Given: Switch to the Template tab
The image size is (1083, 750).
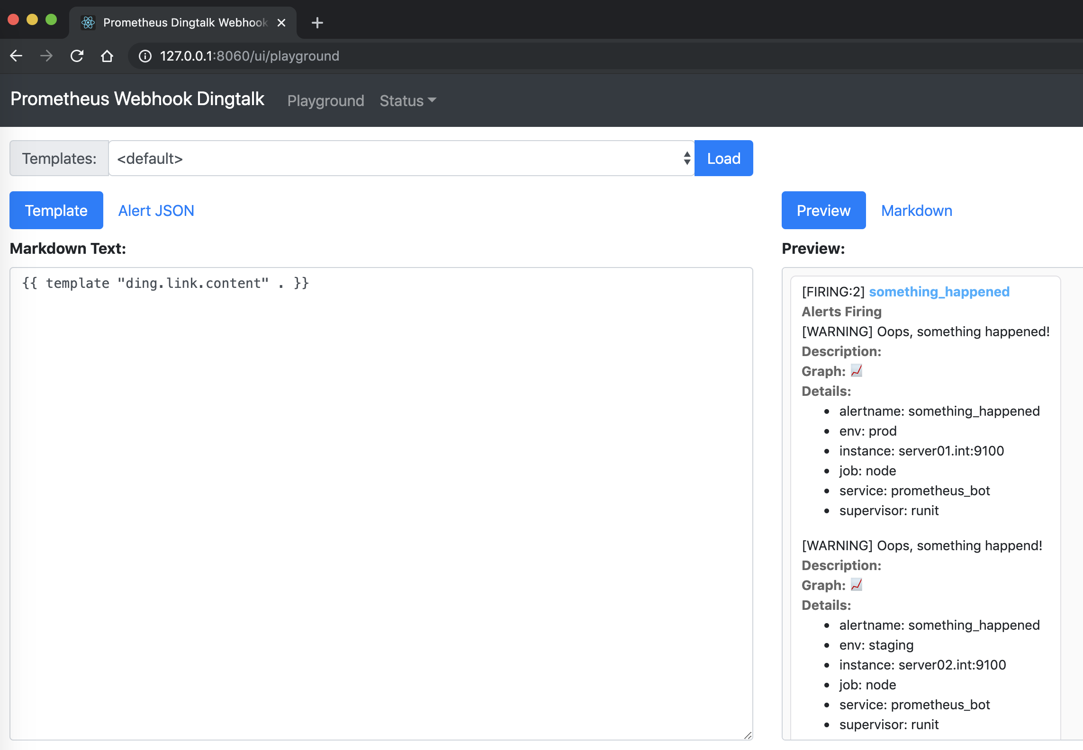Looking at the screenshot, I should (56, 210).
